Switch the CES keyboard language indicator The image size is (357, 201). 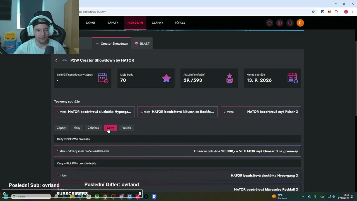click(322, 197)
